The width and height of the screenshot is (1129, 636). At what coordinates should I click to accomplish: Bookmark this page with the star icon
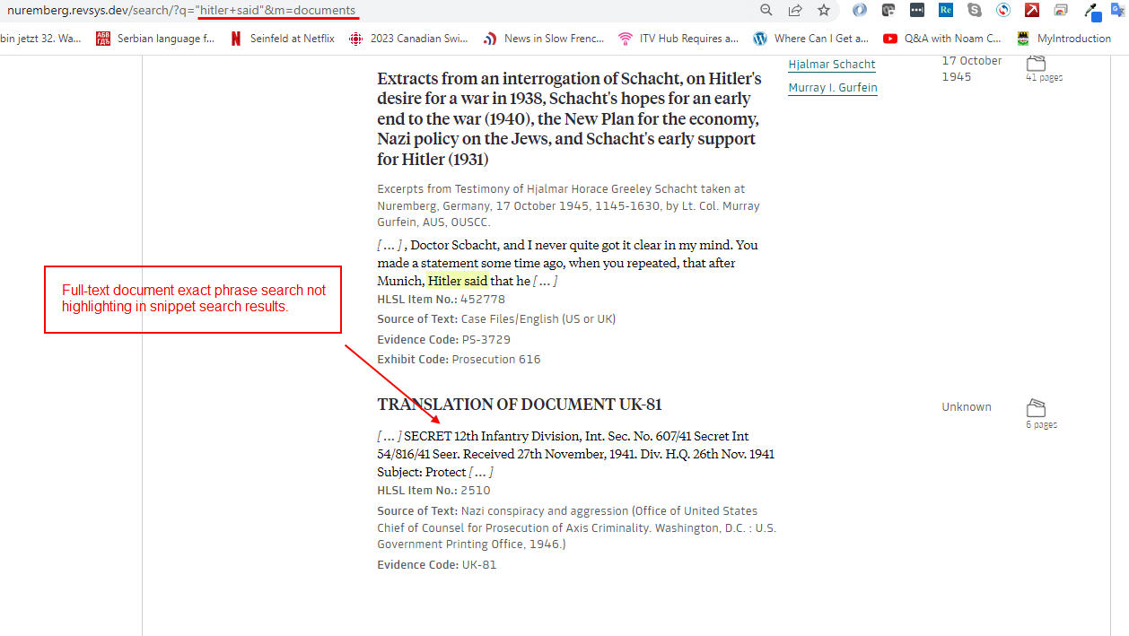point(823,10)
